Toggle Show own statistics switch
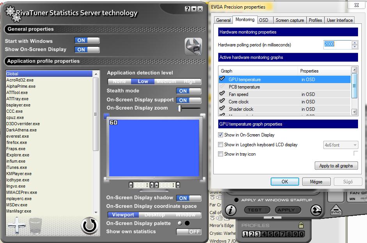 [x=189, y=232]
